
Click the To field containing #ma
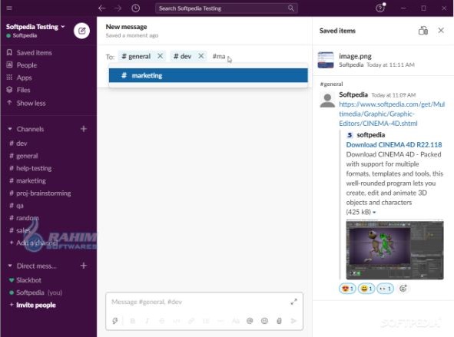point(219,56)
